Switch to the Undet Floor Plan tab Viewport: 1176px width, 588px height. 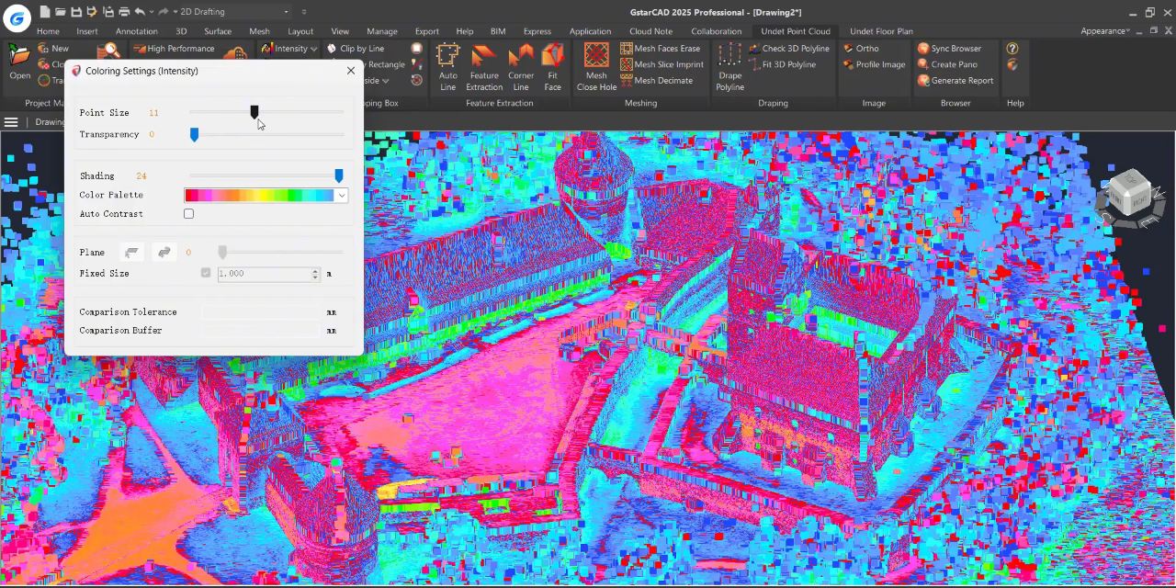point(881,31)
